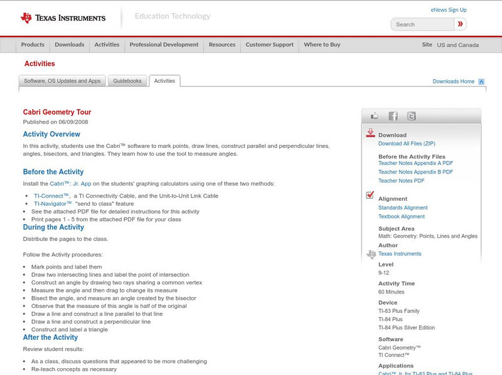
Task: Click the After the Activity heading
Action: tap(50, 337)
